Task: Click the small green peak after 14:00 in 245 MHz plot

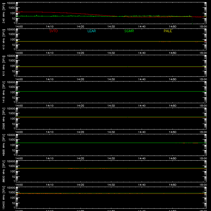Action: click(36, 16)
